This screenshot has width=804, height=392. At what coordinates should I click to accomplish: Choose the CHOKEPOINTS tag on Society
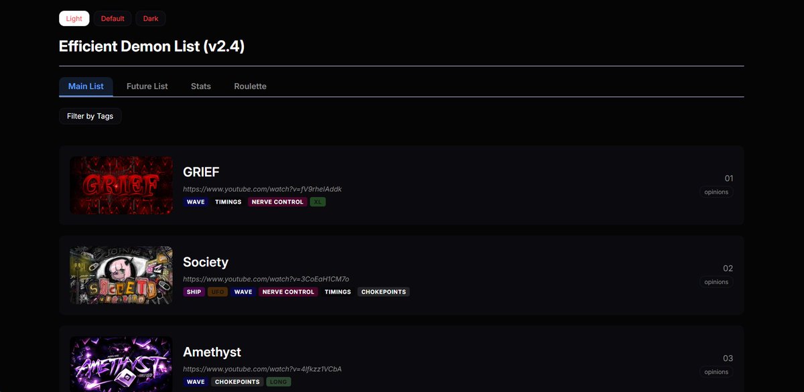[383, 292]
